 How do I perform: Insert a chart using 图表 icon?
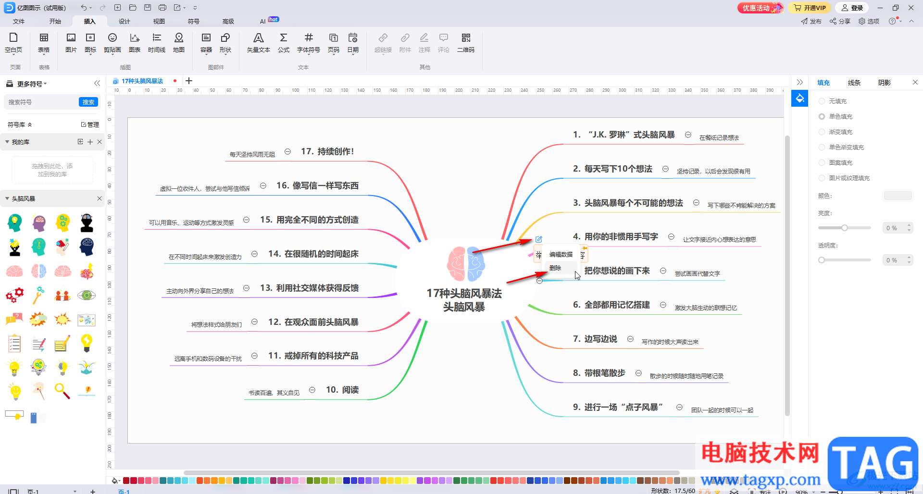[x=135, y=42]
